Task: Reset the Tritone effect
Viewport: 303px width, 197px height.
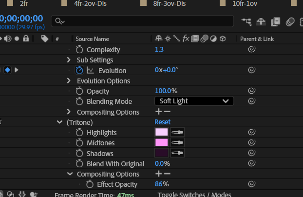Action: (162, 122)
